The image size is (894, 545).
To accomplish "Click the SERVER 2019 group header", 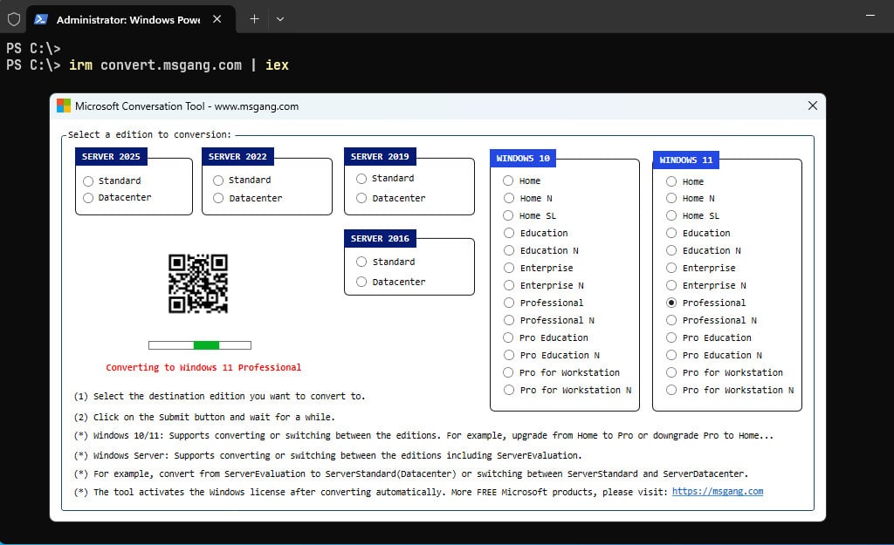I will [x=381, y=157].
